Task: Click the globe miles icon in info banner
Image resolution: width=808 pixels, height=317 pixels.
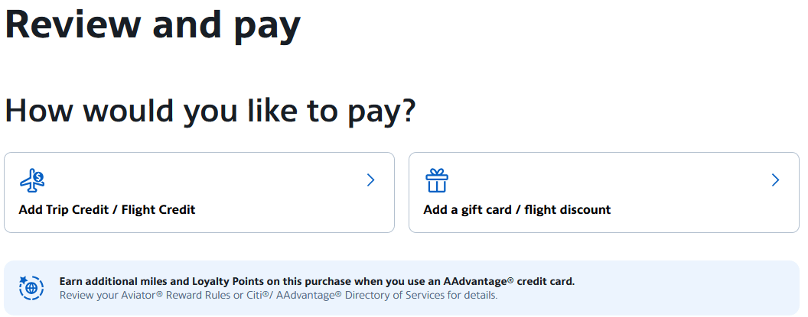Action: pyautogui.click(x=31, y=288)
